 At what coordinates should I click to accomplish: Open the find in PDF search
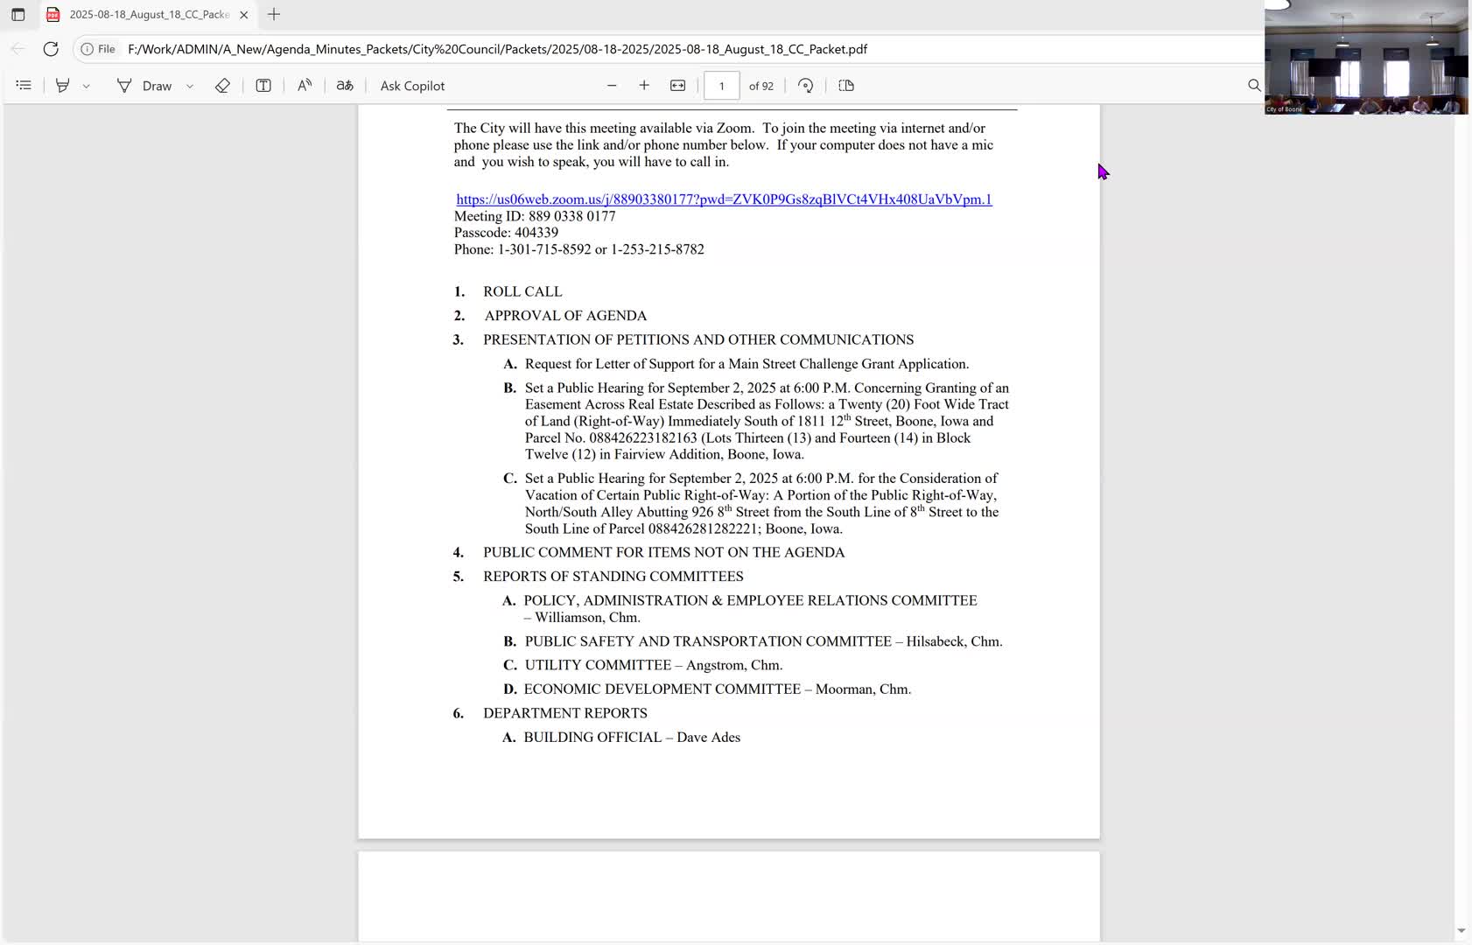click(1254, 86)
